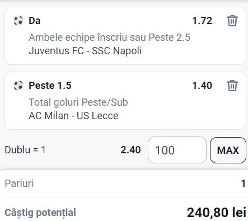Delete the Juventus FC - SSC Napoli selection
The height and width of the screenshot is (221, 248).
coord(232,21)
